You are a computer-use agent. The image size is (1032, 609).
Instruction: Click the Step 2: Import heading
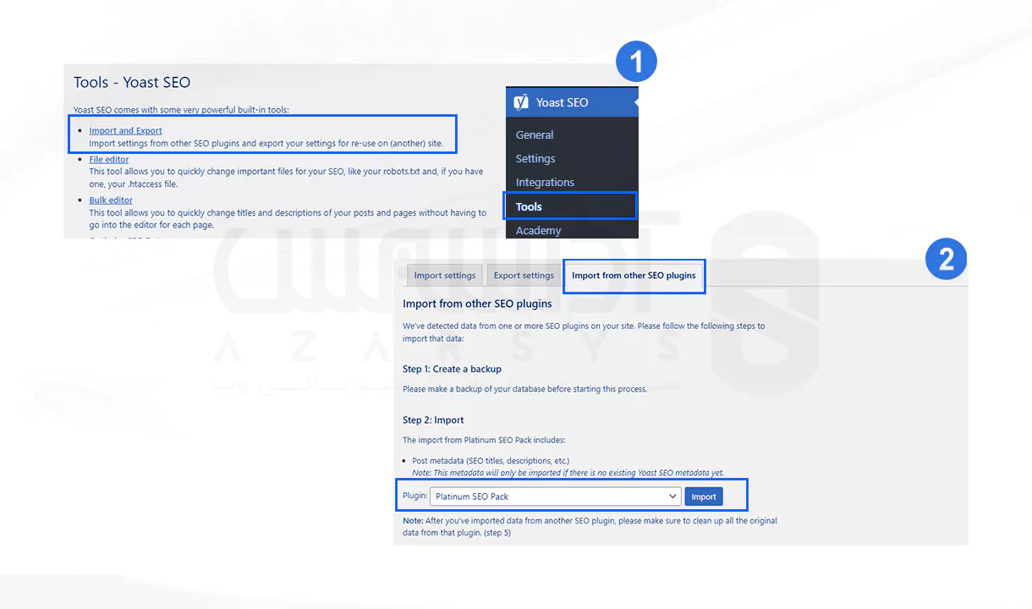433,420
